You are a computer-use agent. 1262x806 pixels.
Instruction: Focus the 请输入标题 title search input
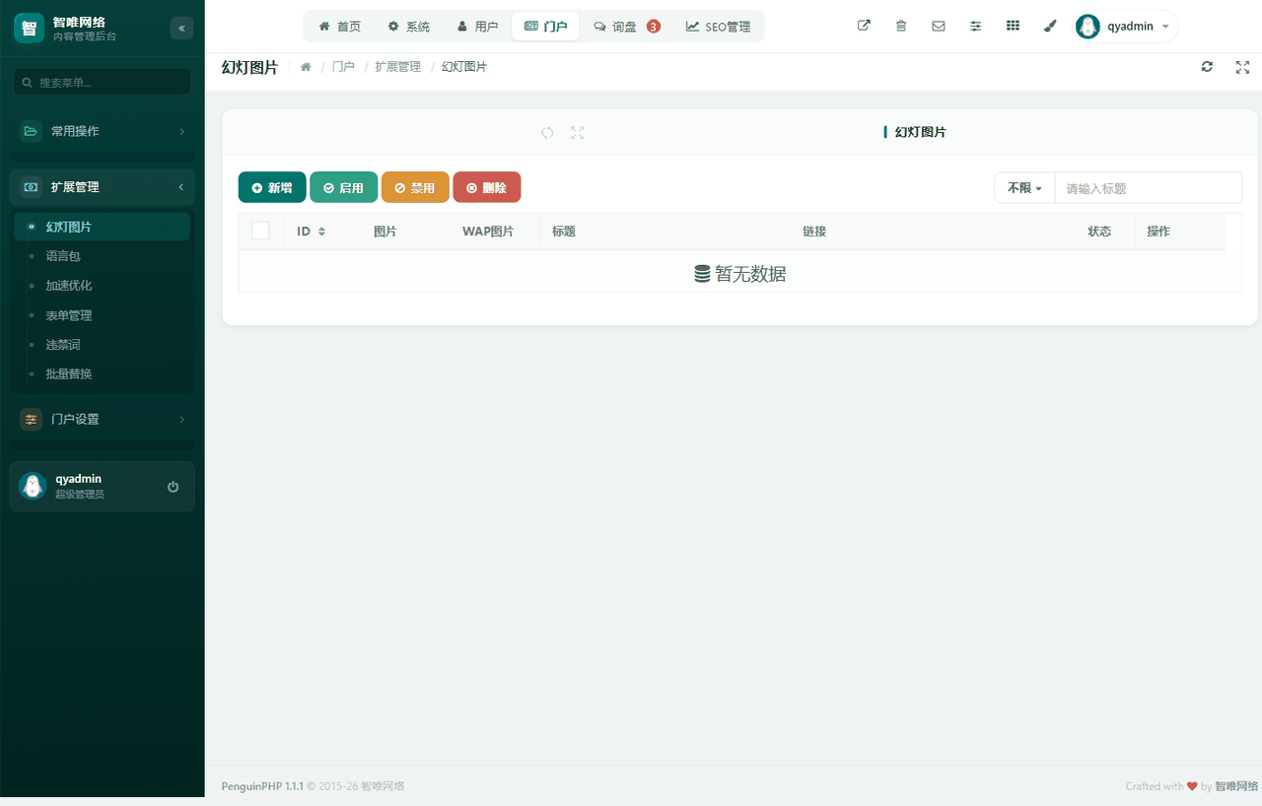(x=1148, y=187)
